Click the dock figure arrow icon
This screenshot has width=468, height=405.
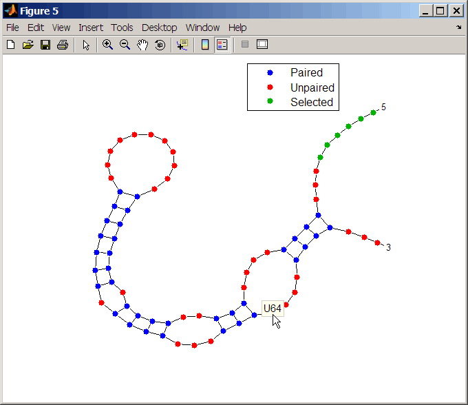(x=459, y=28)
